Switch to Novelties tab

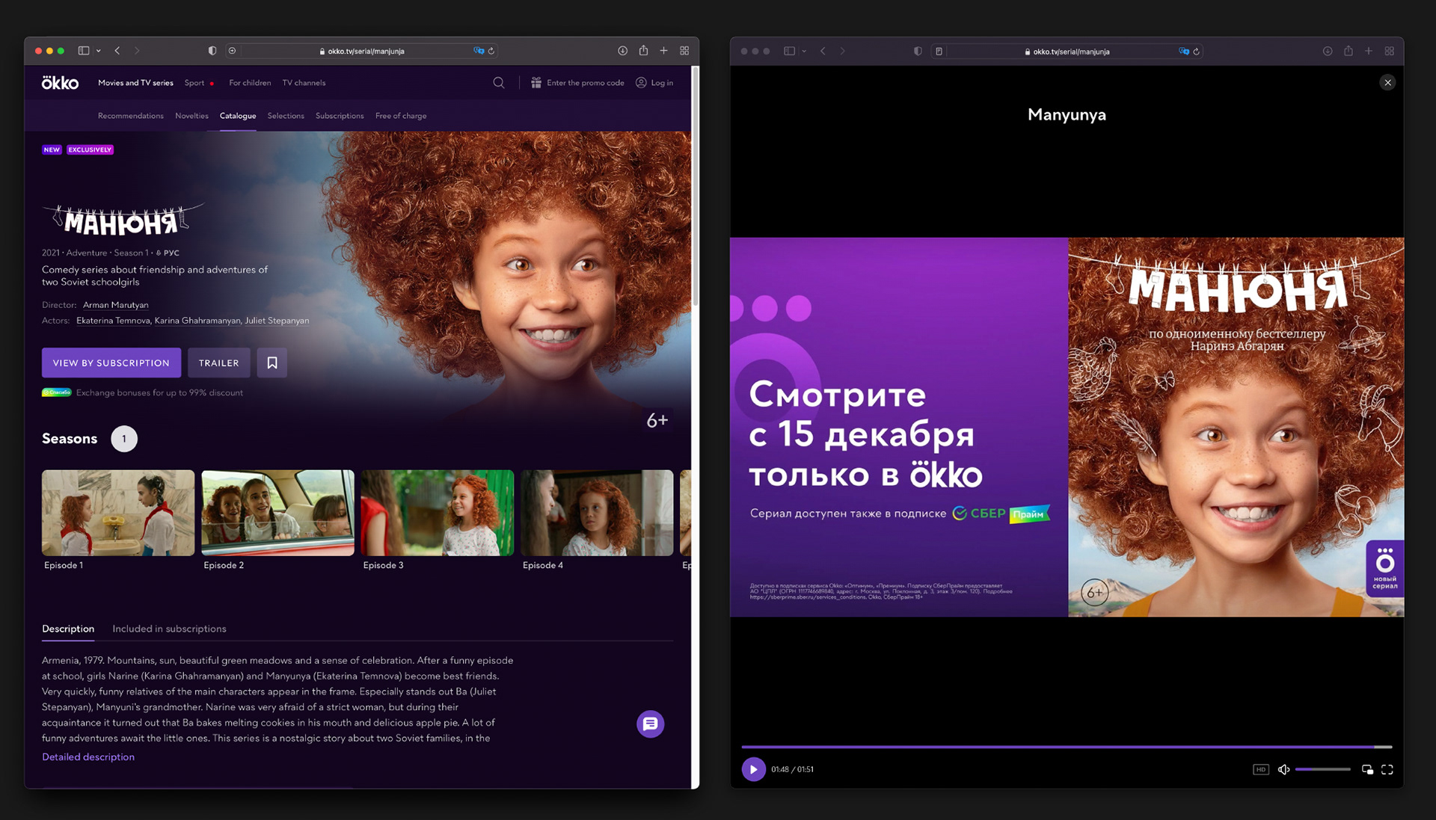coord(191,116)
